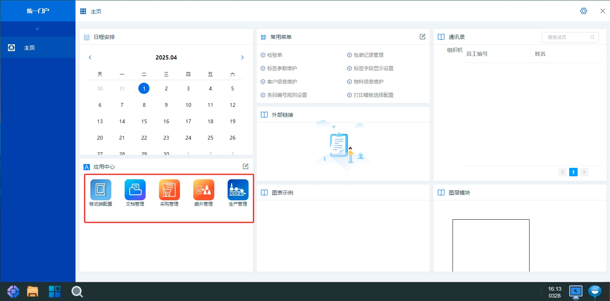Select date 20 on the calendar
This screenshot has width=610, height=301.
(100, 138)
